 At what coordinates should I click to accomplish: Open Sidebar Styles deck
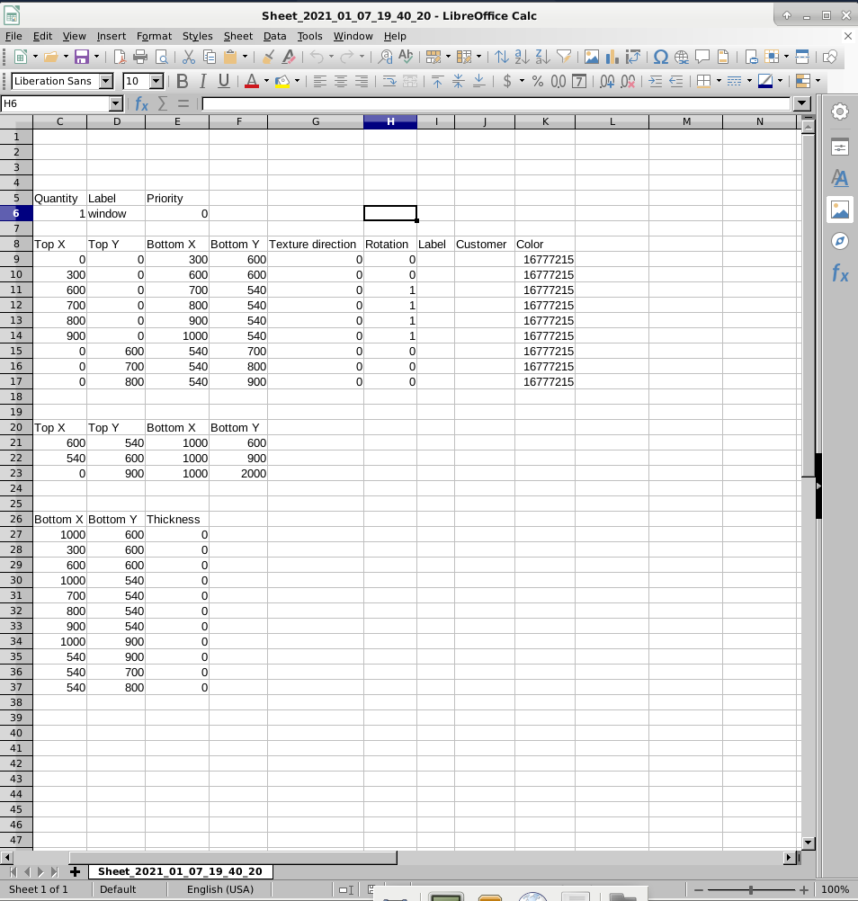pyautogui.click(x=840, y=178)
